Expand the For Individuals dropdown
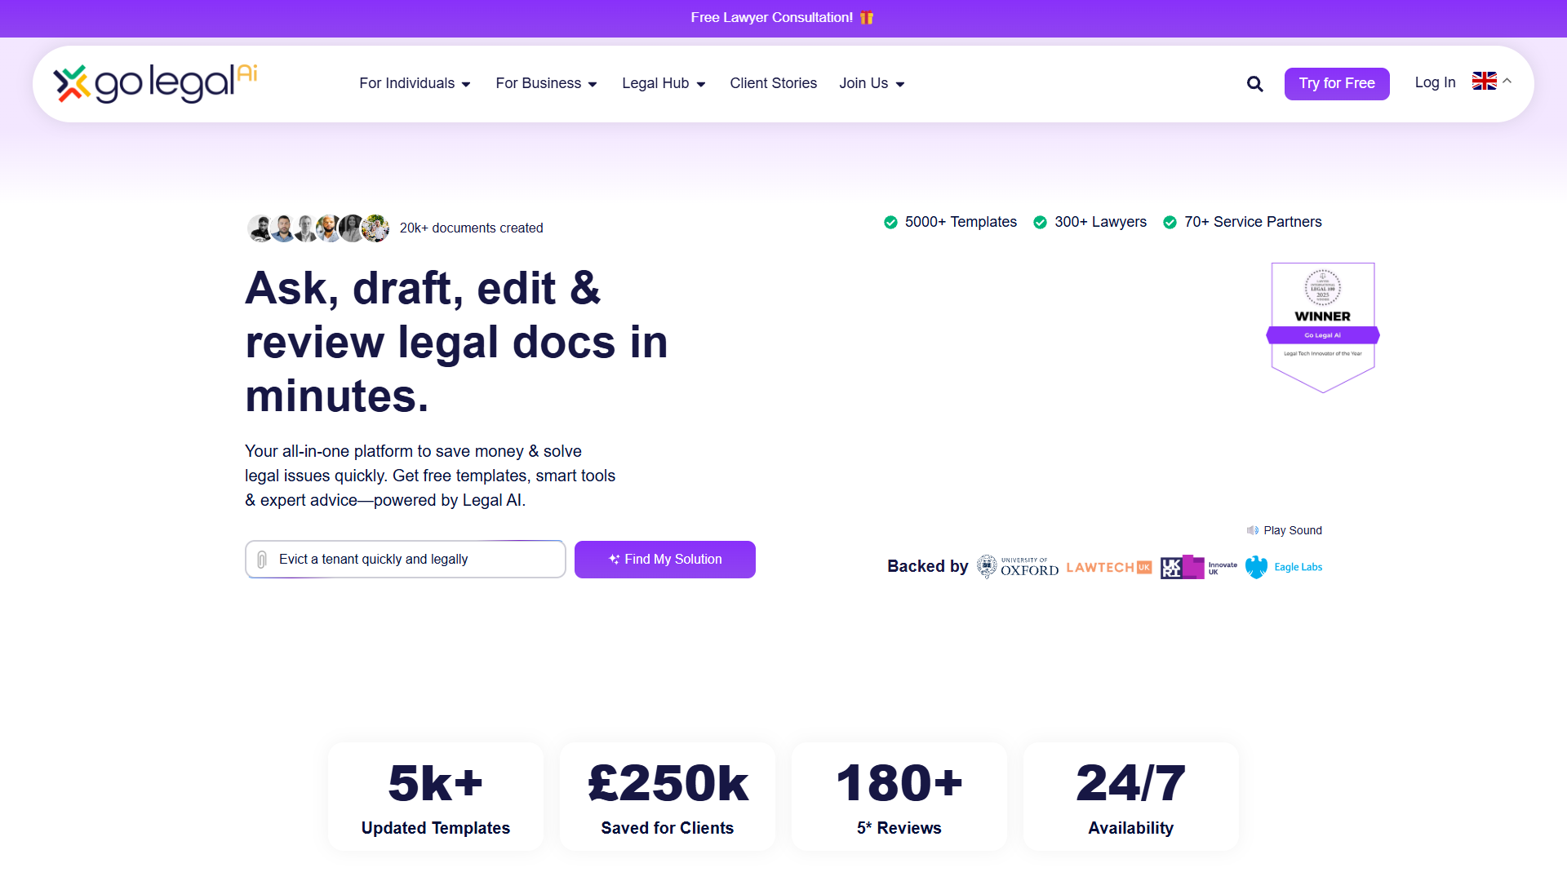Viewport: 1567px width, 881px height. click(x=415, y=83)
